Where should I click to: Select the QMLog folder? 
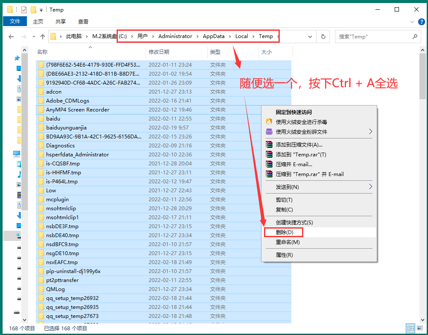click(164, 289)
